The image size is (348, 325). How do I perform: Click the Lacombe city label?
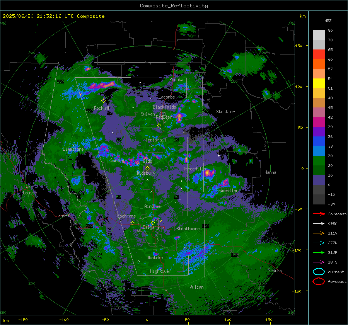coord(167,97)
